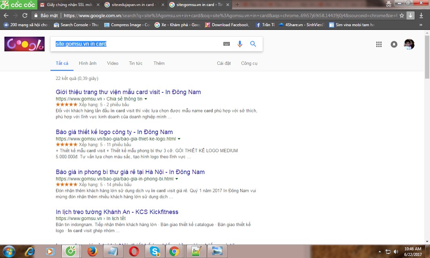Open the 'Compress Image' bookmark
The width and height of the screenshot is (430, 258).
[127, 25]
